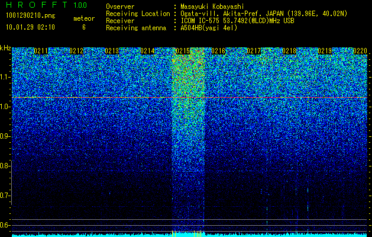This screenshot has width=372, height=237.
Task: Click the 0219 time marker
Action: (x=325, y=51)
